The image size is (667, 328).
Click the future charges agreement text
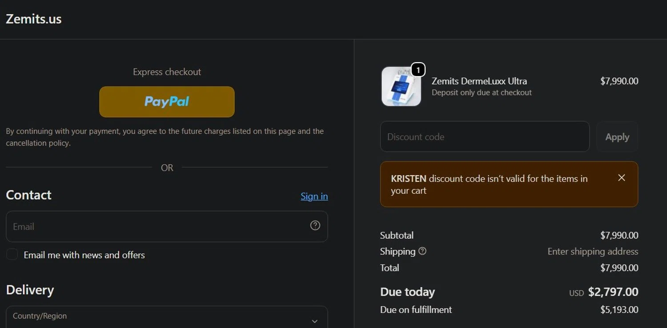point(165,137)
